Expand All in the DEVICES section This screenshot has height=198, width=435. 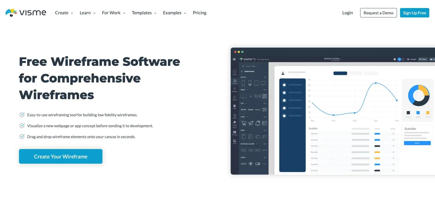point(265,77)
